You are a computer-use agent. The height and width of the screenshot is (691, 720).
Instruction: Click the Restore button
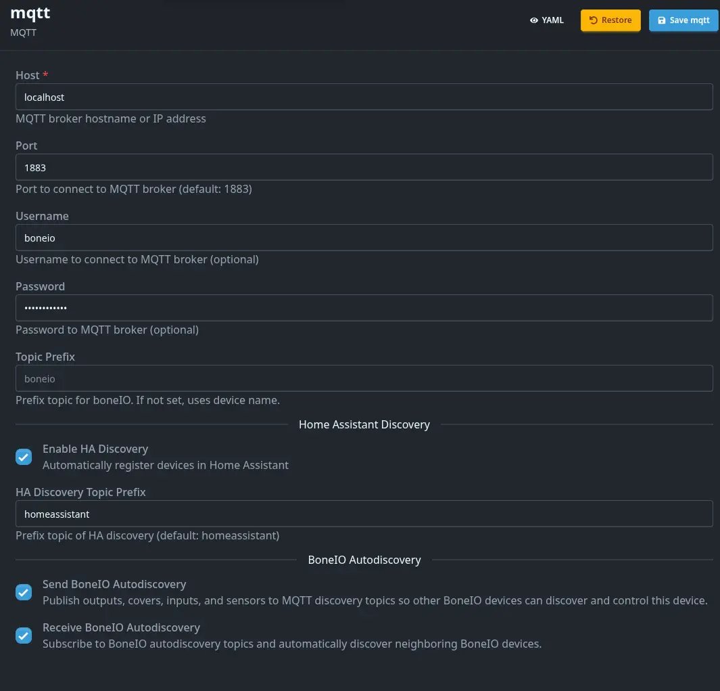(610, 20)
